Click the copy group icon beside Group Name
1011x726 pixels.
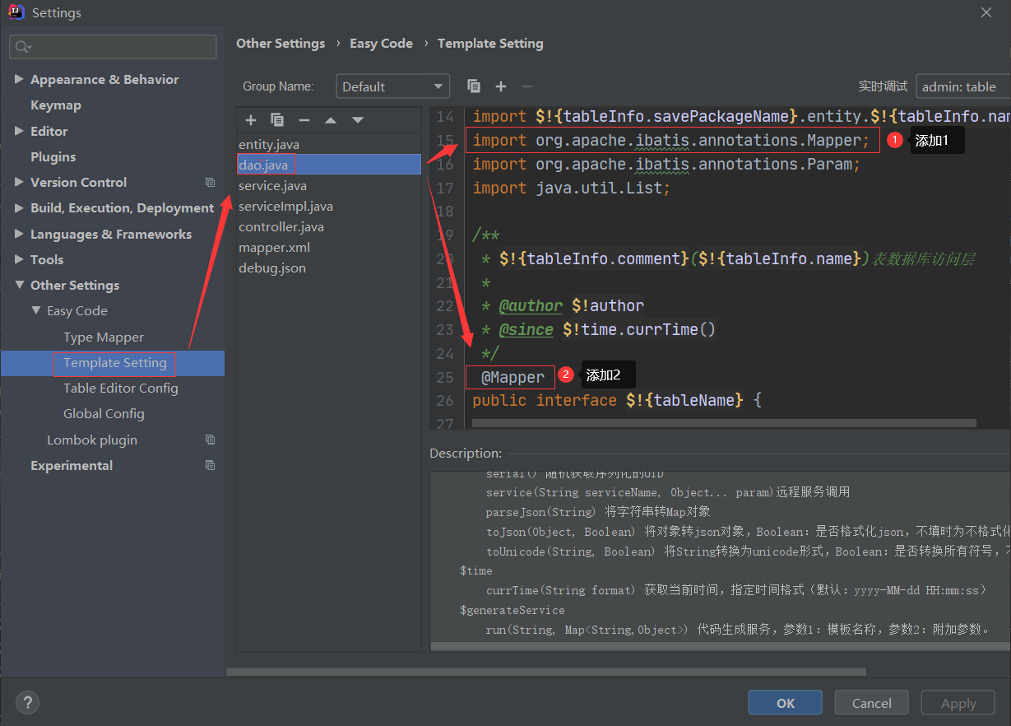pos(473,86)
